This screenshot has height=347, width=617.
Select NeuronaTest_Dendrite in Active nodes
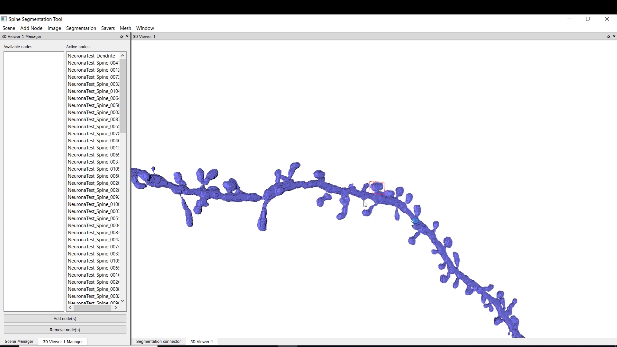click(92, 56)
